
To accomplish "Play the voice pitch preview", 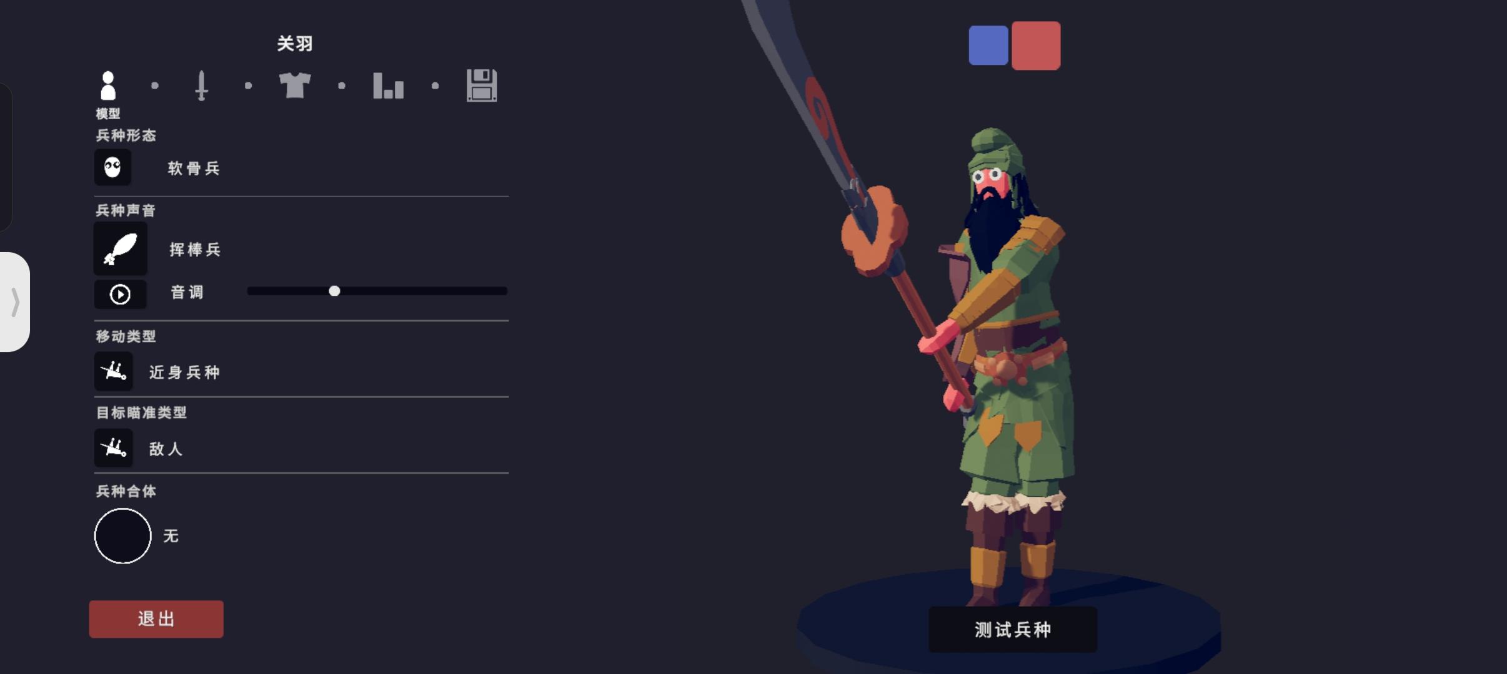I will tap(120, 294).
